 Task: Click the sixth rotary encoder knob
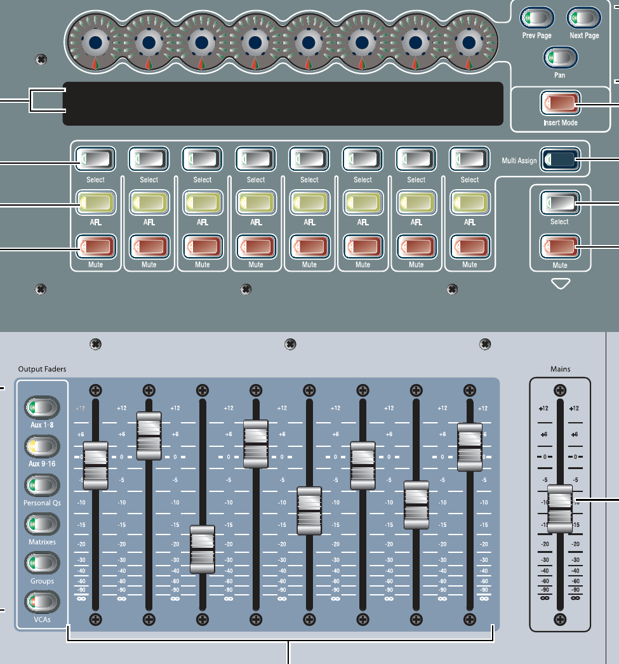coord(362,43)
